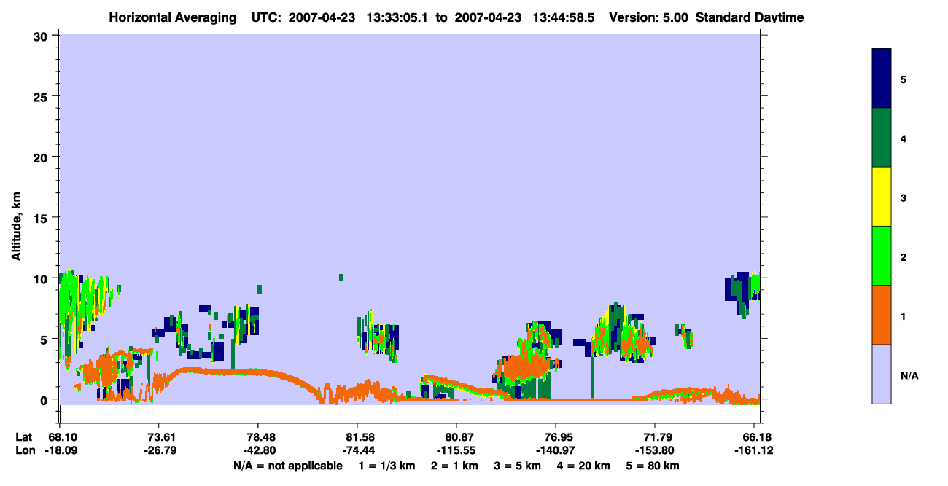Screen dimensions: 948x486
Task: Click the 'Lat' axis row label
Action: [24, 436]
